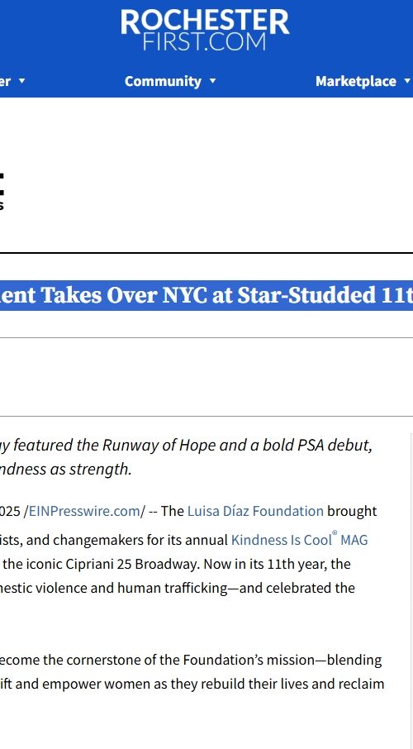Click the registered trademark symbol after Cool
Image resolution: width=413 pixels, height=749 pixels.
pos(335,535)
